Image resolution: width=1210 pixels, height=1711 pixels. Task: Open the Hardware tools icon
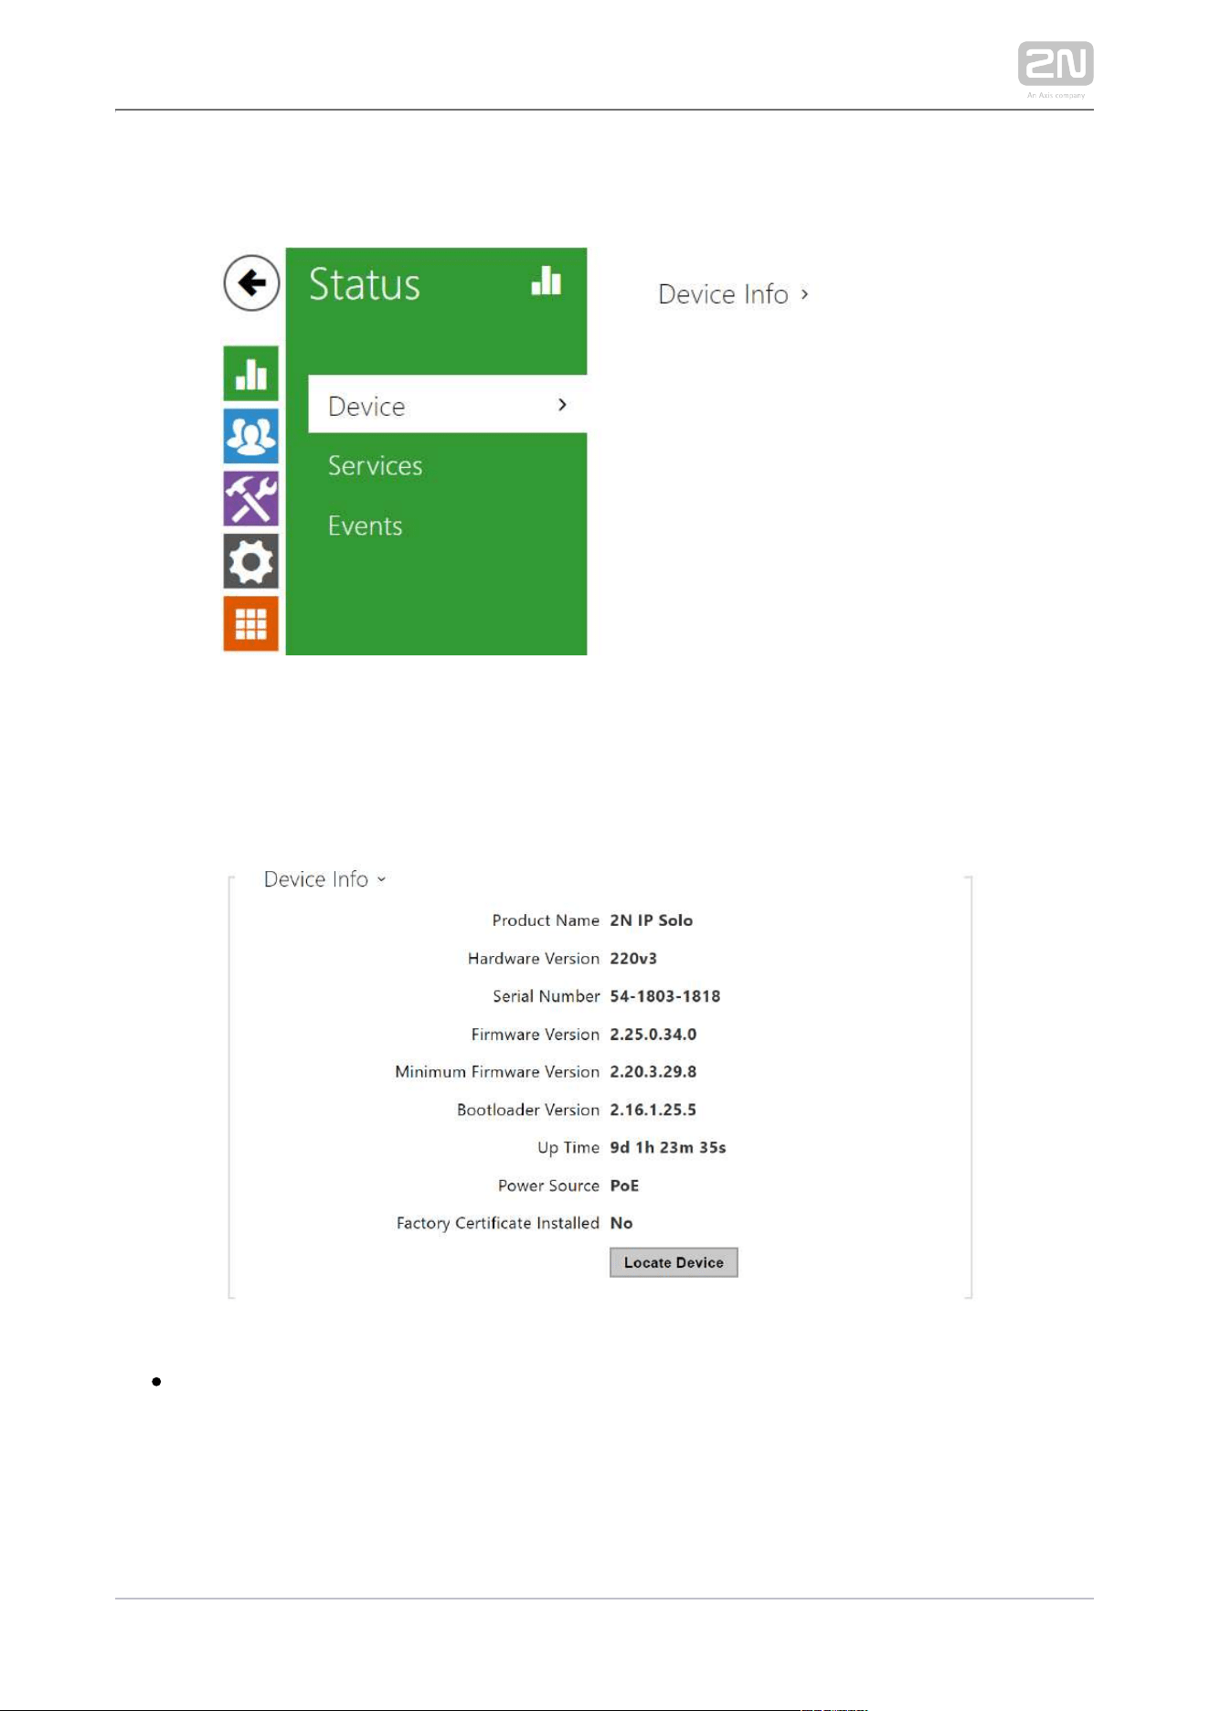pos(250,498)
